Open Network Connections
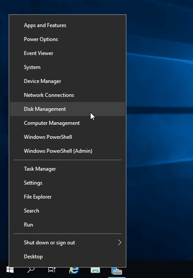This screenshot has height=278, width=193. pos(68,95)
